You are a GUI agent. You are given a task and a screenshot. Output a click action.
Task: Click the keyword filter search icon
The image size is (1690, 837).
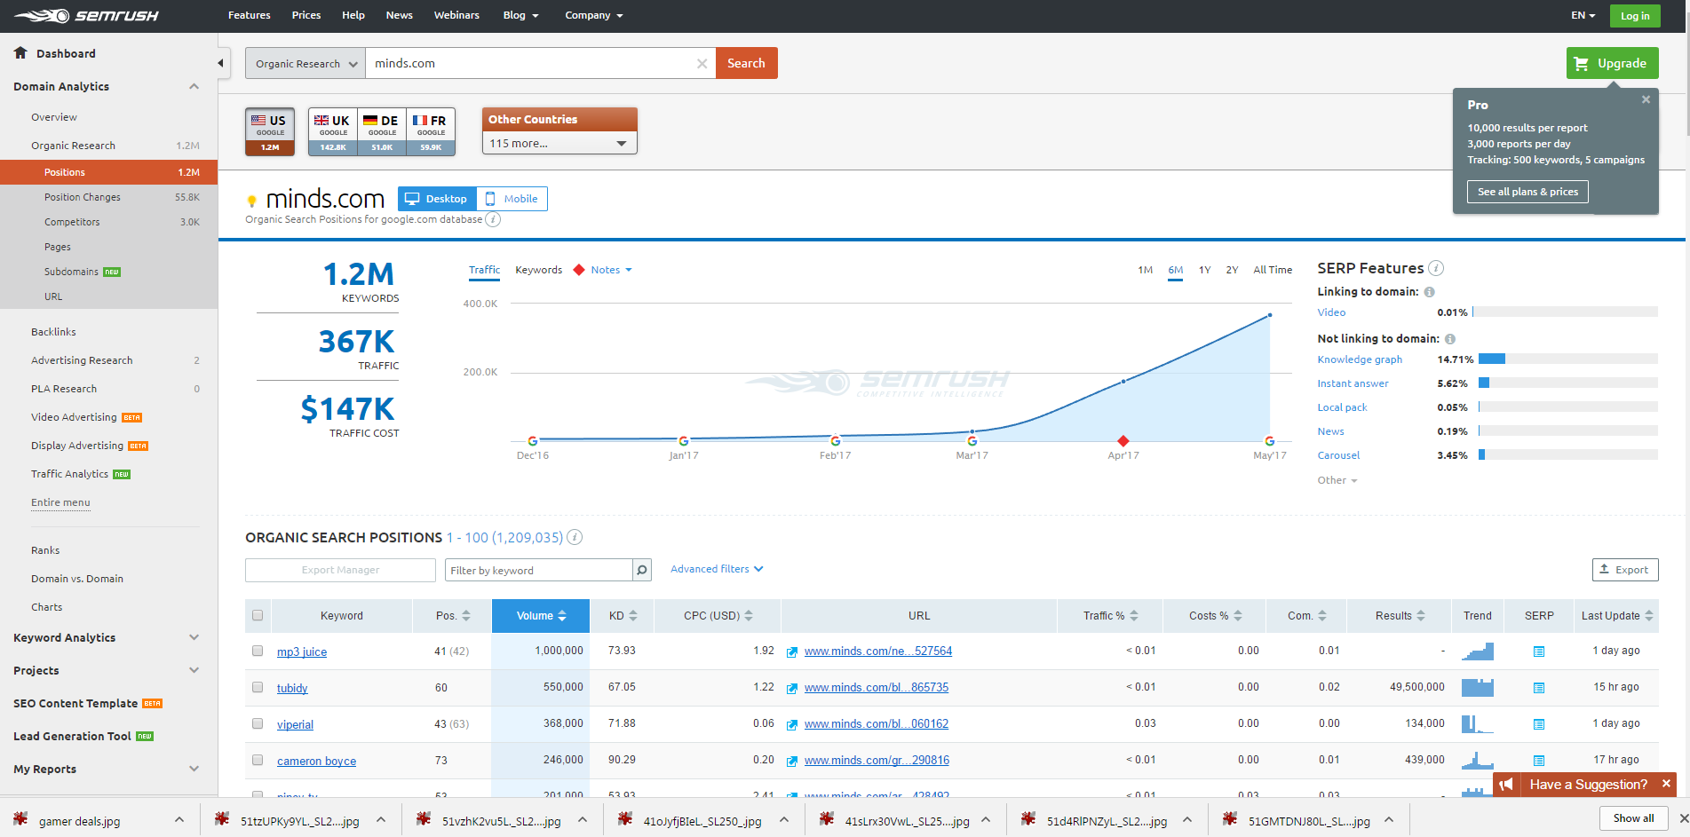pyautogui.click(x=642, y=570)
